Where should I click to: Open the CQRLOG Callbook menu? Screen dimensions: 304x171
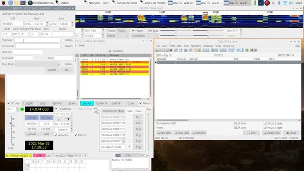click(208, 46)
